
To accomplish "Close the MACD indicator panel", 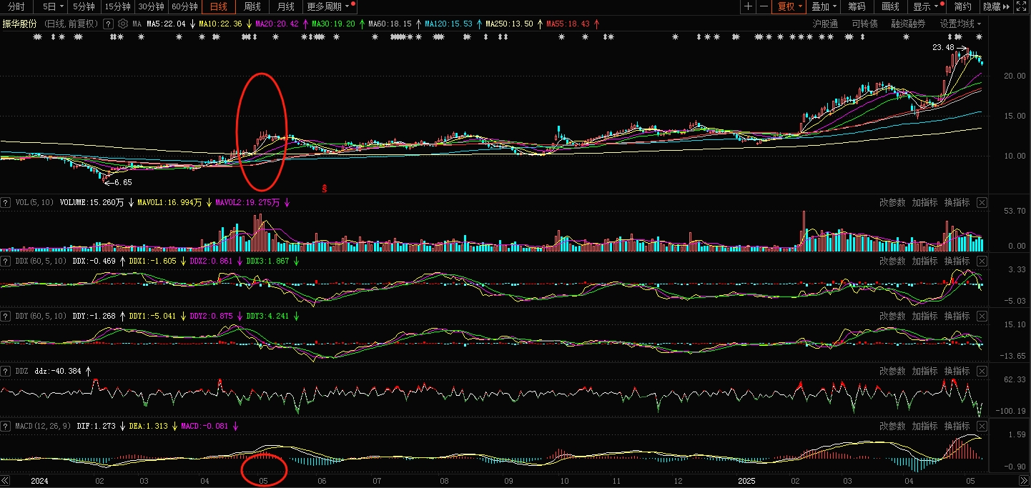I will pyautogui.click(x=982, y=427).
